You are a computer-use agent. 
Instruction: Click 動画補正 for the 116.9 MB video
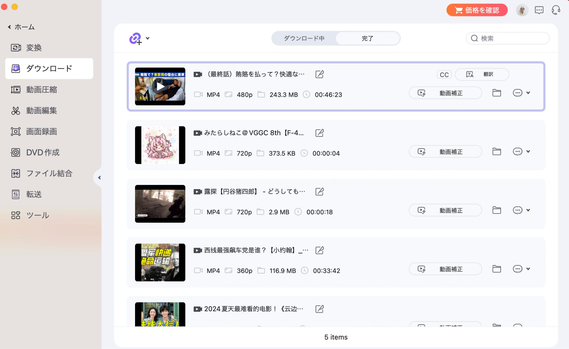tap(445, 269)
